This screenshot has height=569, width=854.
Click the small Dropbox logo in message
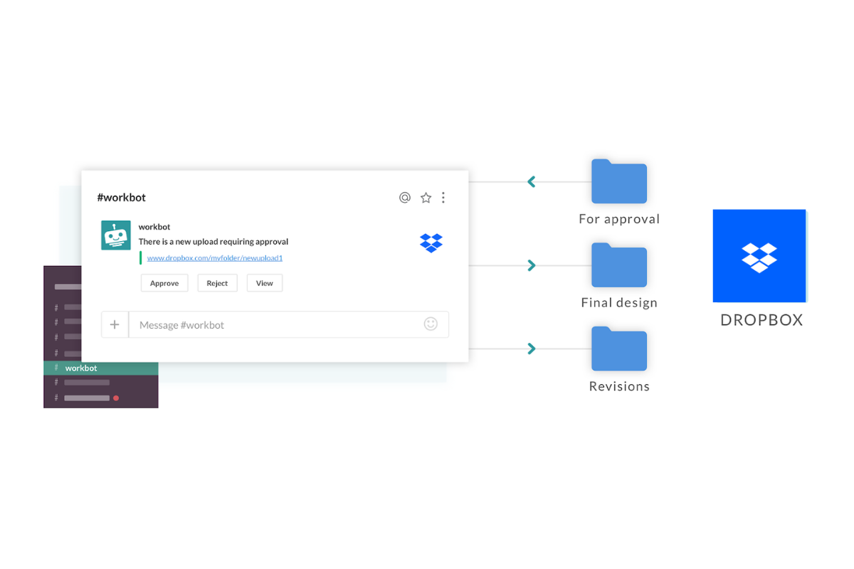click(431, 243)
